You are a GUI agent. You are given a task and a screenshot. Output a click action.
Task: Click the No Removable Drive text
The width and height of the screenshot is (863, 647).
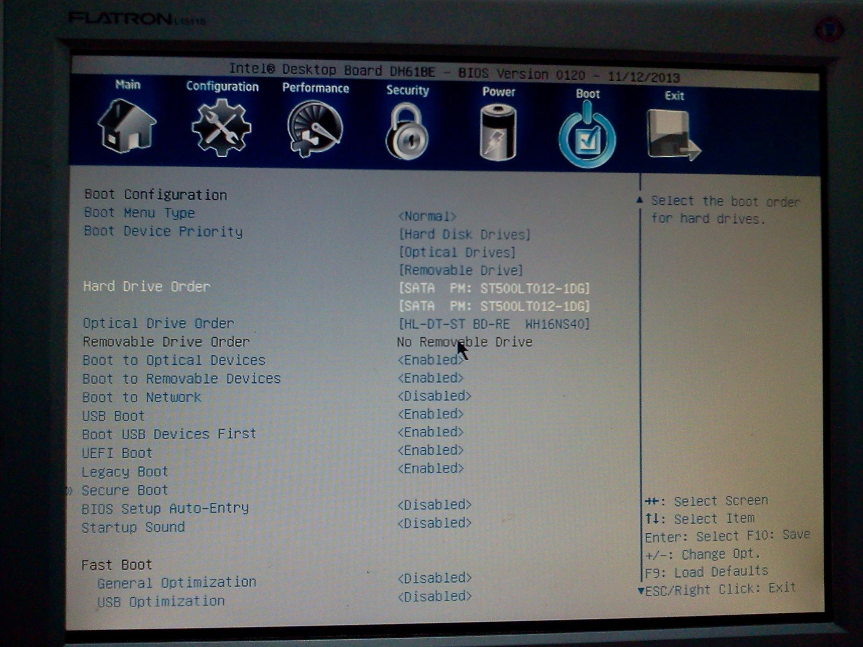pos(464,342)
